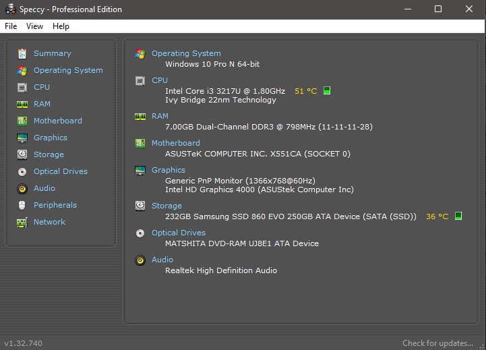Click the Storage drive icon in sidebar

tap(22, 154)
